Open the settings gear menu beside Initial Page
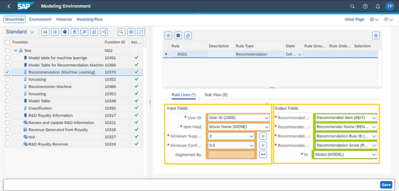 pyautogui.click(x=374, y=19)
